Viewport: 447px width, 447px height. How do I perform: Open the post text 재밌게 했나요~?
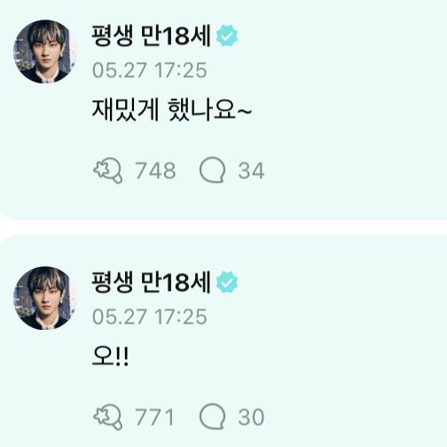click(172, 110)
